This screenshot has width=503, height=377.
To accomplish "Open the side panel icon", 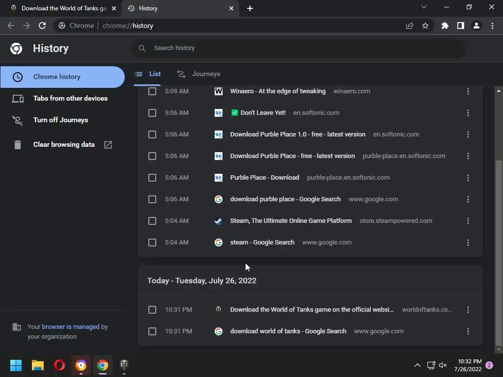I will [461, 26].
